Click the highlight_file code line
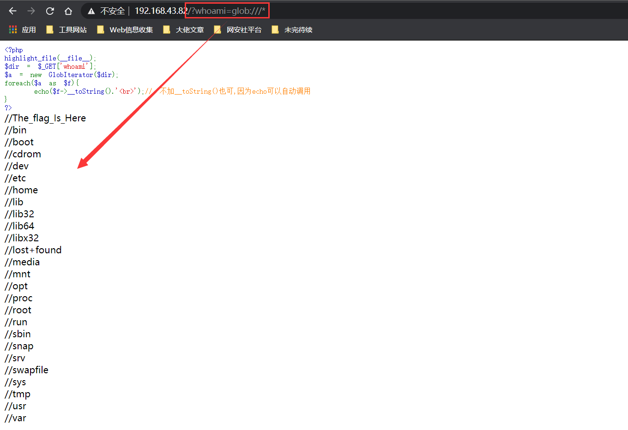 (x=50, y=58)
